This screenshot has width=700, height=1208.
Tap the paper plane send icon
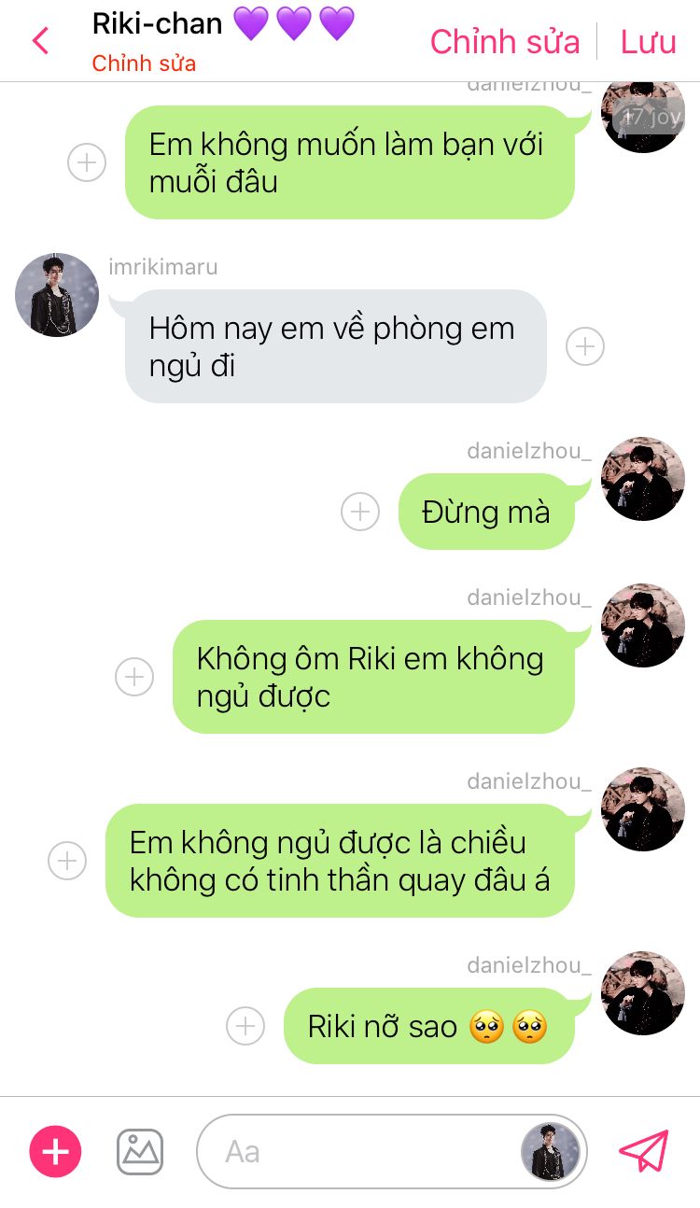pyautogui.click(x=644, y=1151)
